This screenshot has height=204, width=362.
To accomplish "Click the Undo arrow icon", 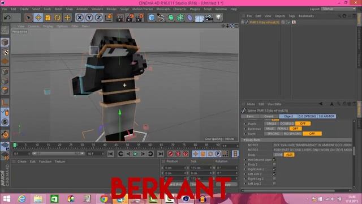I will (x=7, y=18).
